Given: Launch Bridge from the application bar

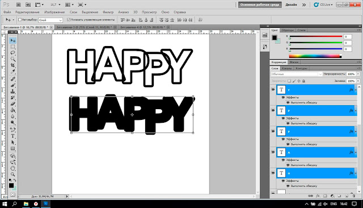Looking at the screenshot, I should (19, 5).
